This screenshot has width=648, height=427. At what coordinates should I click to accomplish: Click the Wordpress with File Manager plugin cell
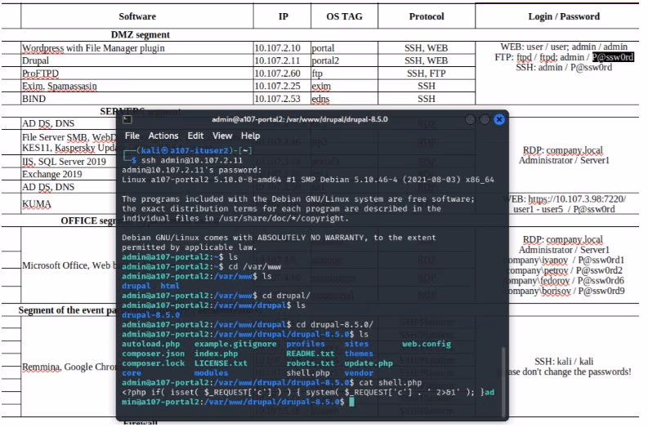[94, 49]
